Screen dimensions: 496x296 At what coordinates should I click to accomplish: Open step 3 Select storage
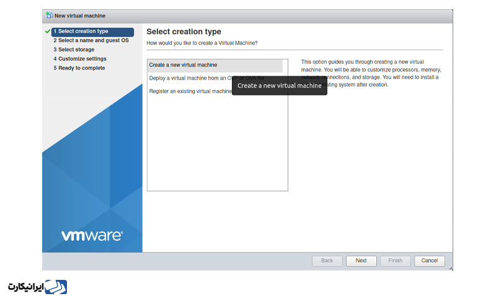(74, 50)
